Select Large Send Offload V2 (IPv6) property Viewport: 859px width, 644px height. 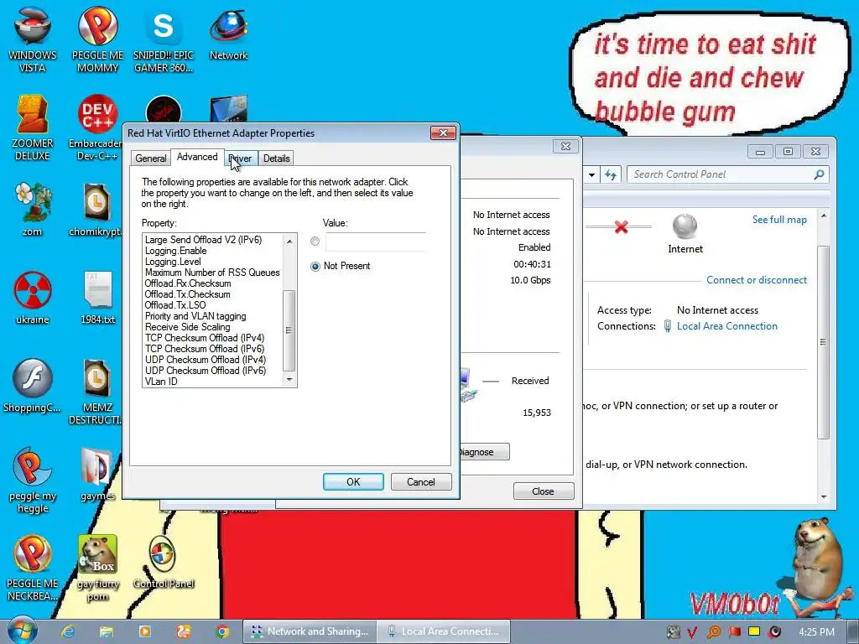click(203, 240)
